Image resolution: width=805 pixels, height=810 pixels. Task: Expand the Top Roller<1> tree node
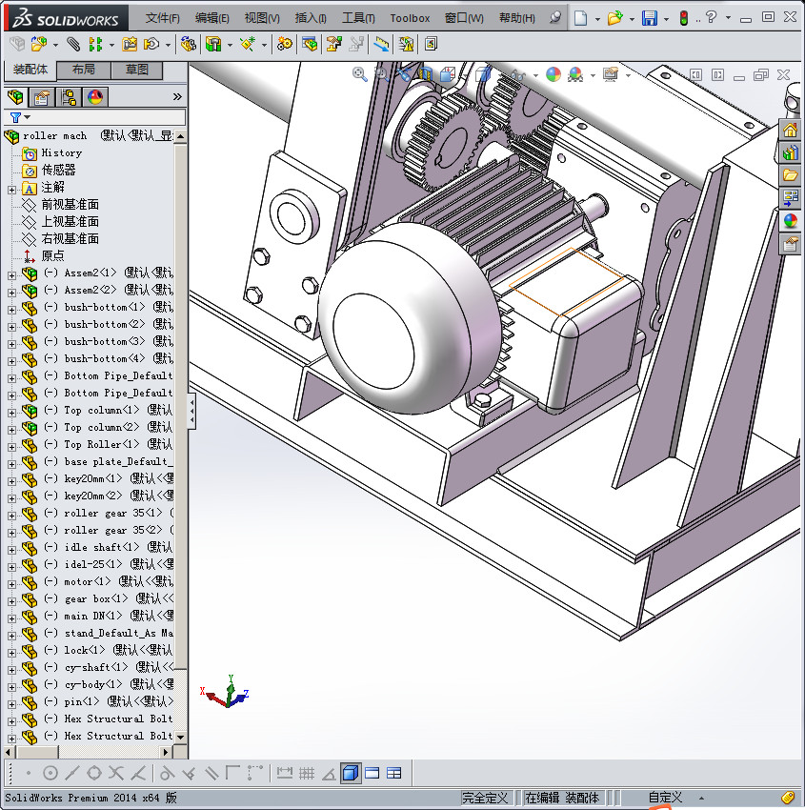(11, 447)
